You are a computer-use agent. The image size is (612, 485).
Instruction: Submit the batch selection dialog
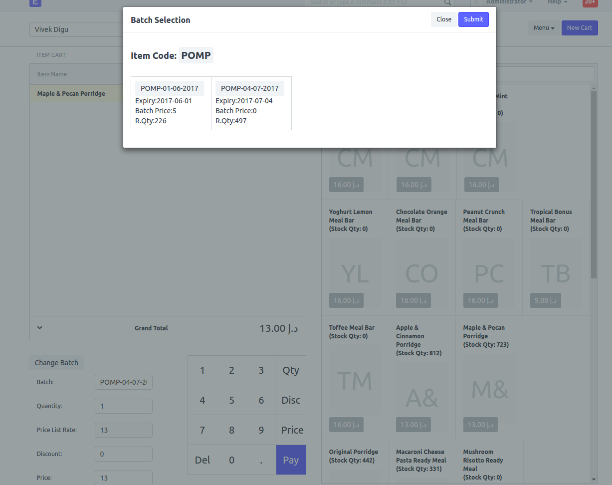pyautogui.click(x=473, y=19)
